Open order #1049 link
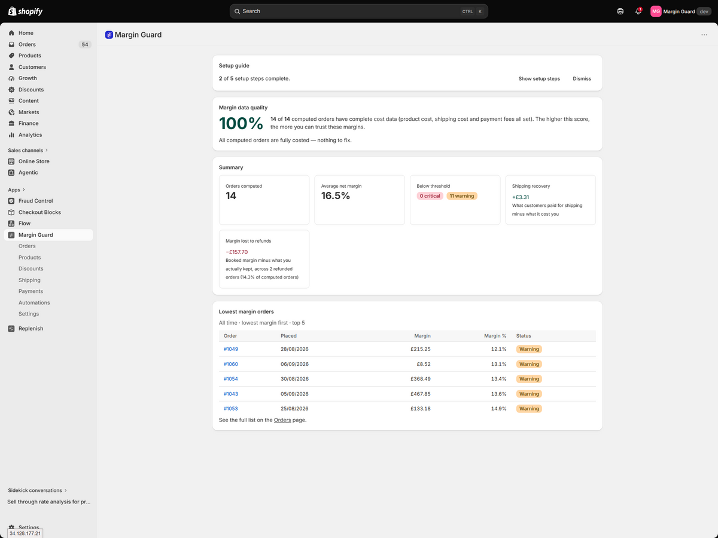The width and height of the screenshot is (718, 538). [230, 349]
